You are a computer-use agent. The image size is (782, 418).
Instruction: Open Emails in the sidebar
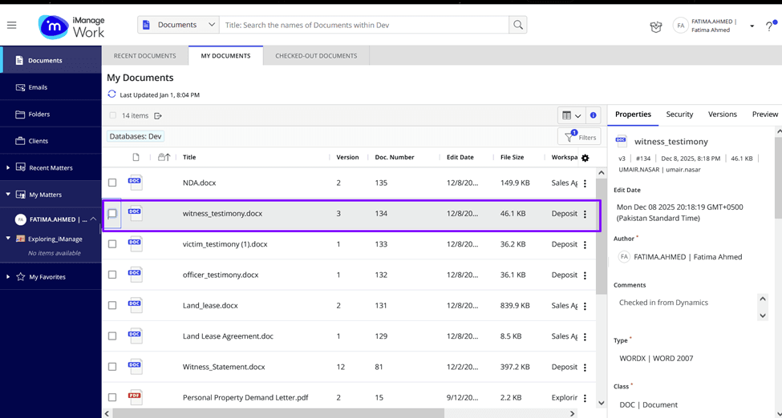tap(38, 87)
